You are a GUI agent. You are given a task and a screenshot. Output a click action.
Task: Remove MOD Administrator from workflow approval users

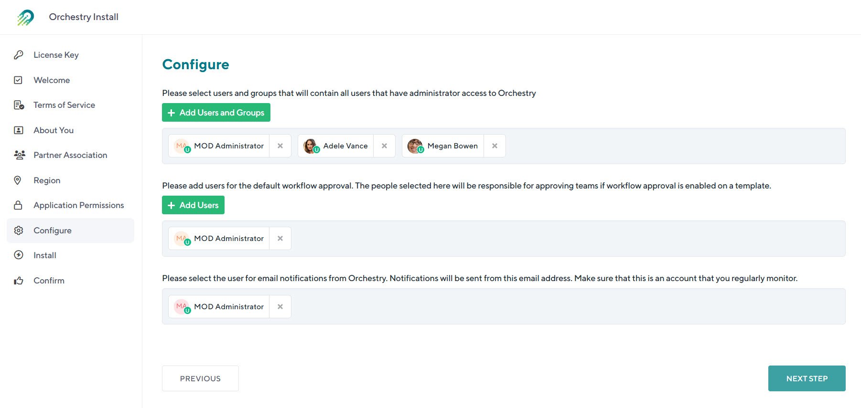click(280, 239)
